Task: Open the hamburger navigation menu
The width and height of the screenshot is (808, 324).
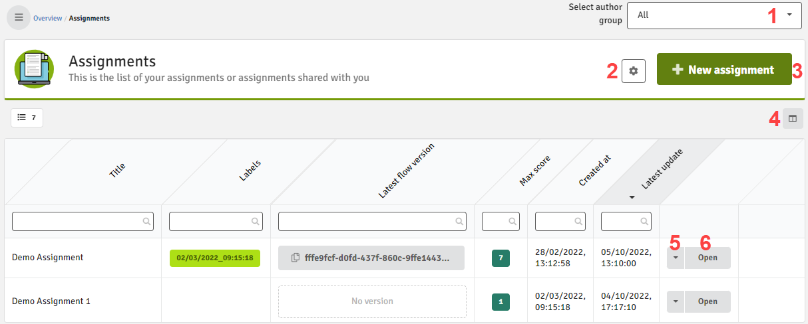Action: pyautogui.click(x=19, y=17)
